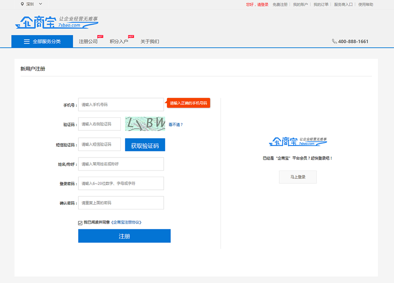Click the hamburger icon in 全部服务分类
This screenshot has height=283, width=394.
[27, 42]
